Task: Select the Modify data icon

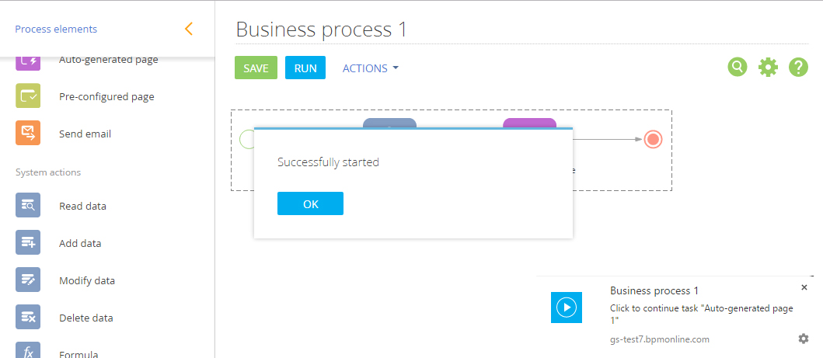Action: point(28,280)
